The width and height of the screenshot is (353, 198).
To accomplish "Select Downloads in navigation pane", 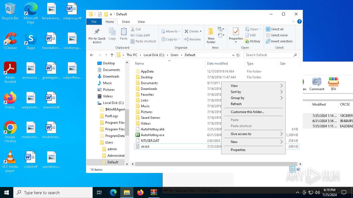I will pyautogui.click(x=111, y=76).
